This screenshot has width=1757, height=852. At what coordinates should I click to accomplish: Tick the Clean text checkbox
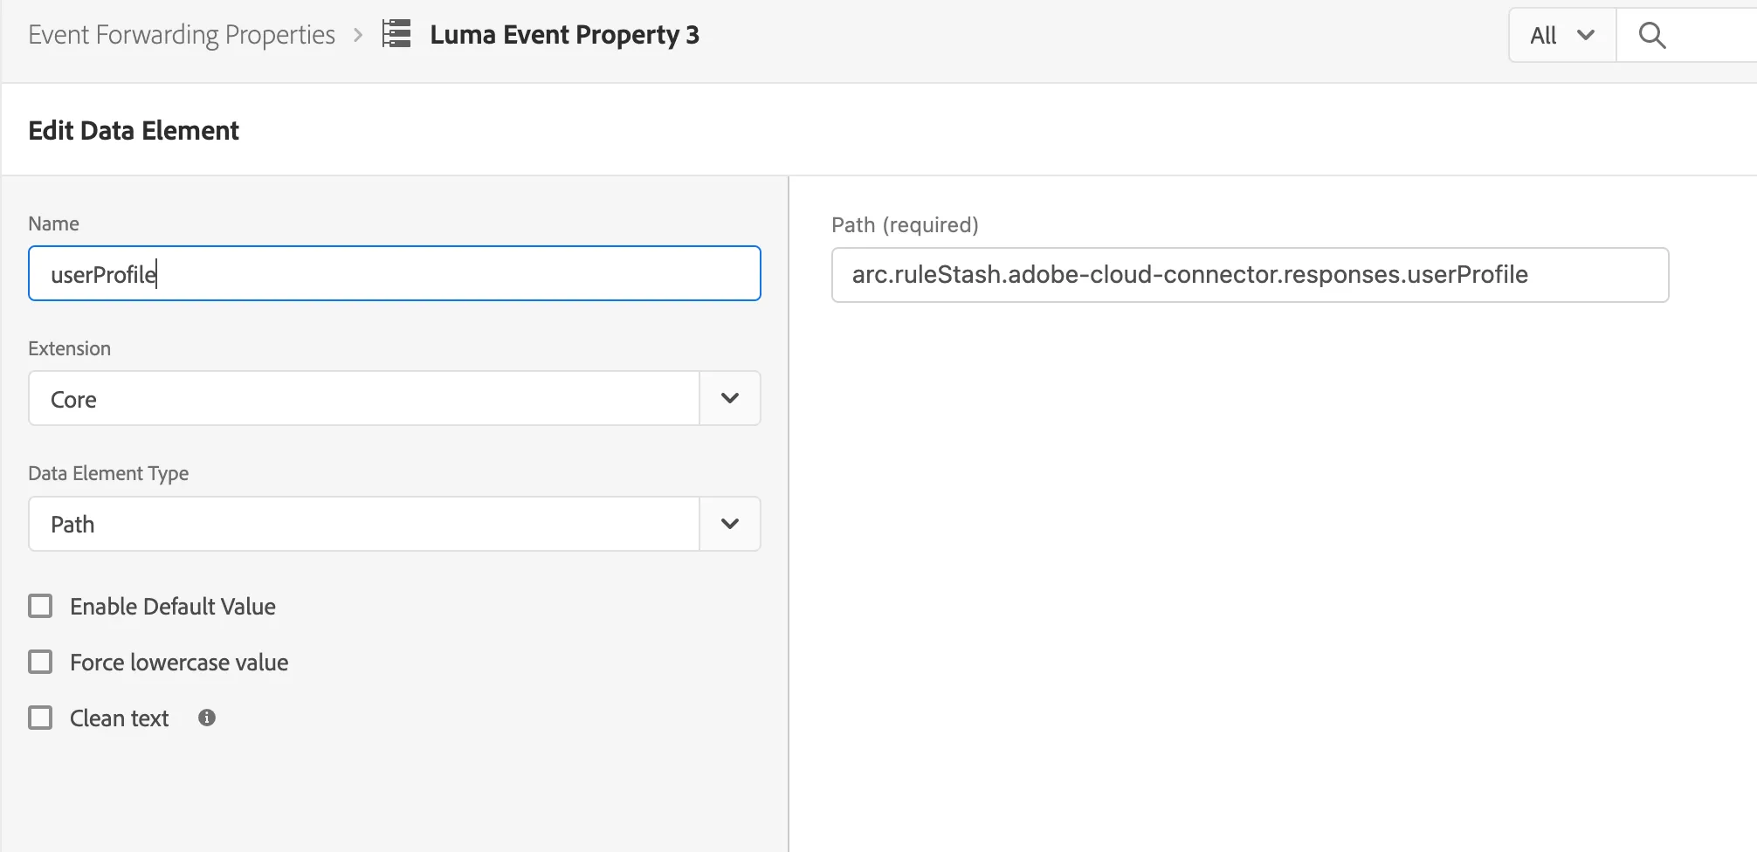(x=40, y=718)
